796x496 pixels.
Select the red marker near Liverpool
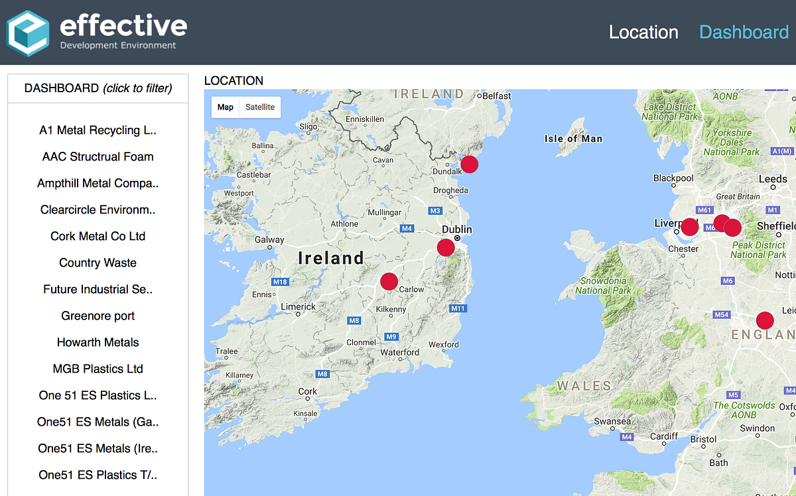(x=689, y=227)
